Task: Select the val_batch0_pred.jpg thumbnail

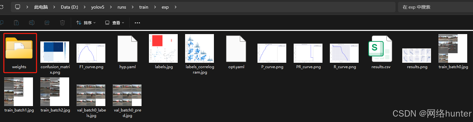Action: pos(127,95)
